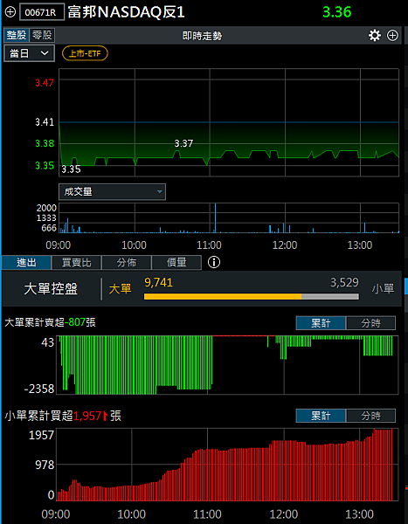Click the plus icon beside the settings gear
Image resolution: width=408 pixels, height=524 pixels.
coord(392,35)
